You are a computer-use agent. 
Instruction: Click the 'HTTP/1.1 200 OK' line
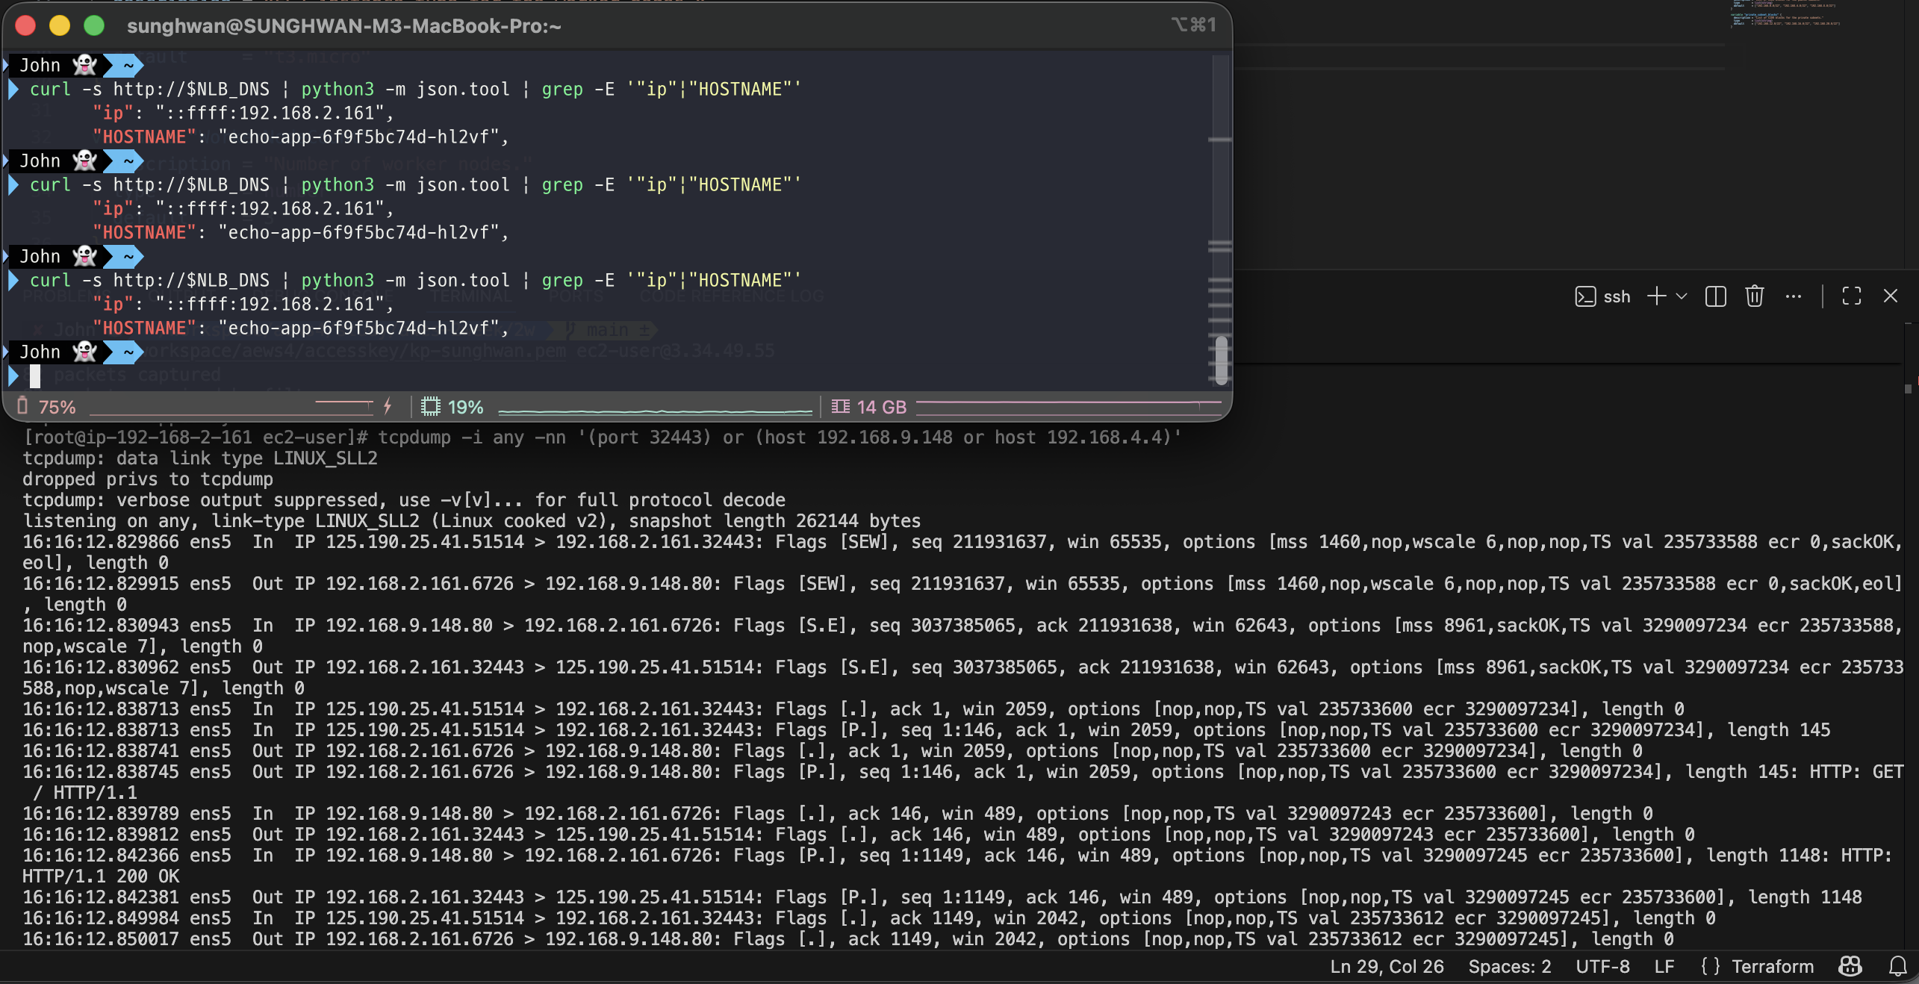[101, 876]
